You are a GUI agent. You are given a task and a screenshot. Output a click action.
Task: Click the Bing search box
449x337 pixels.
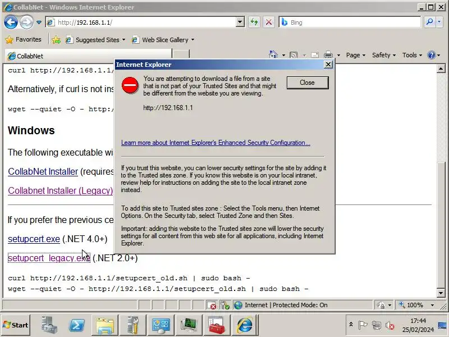350,22
